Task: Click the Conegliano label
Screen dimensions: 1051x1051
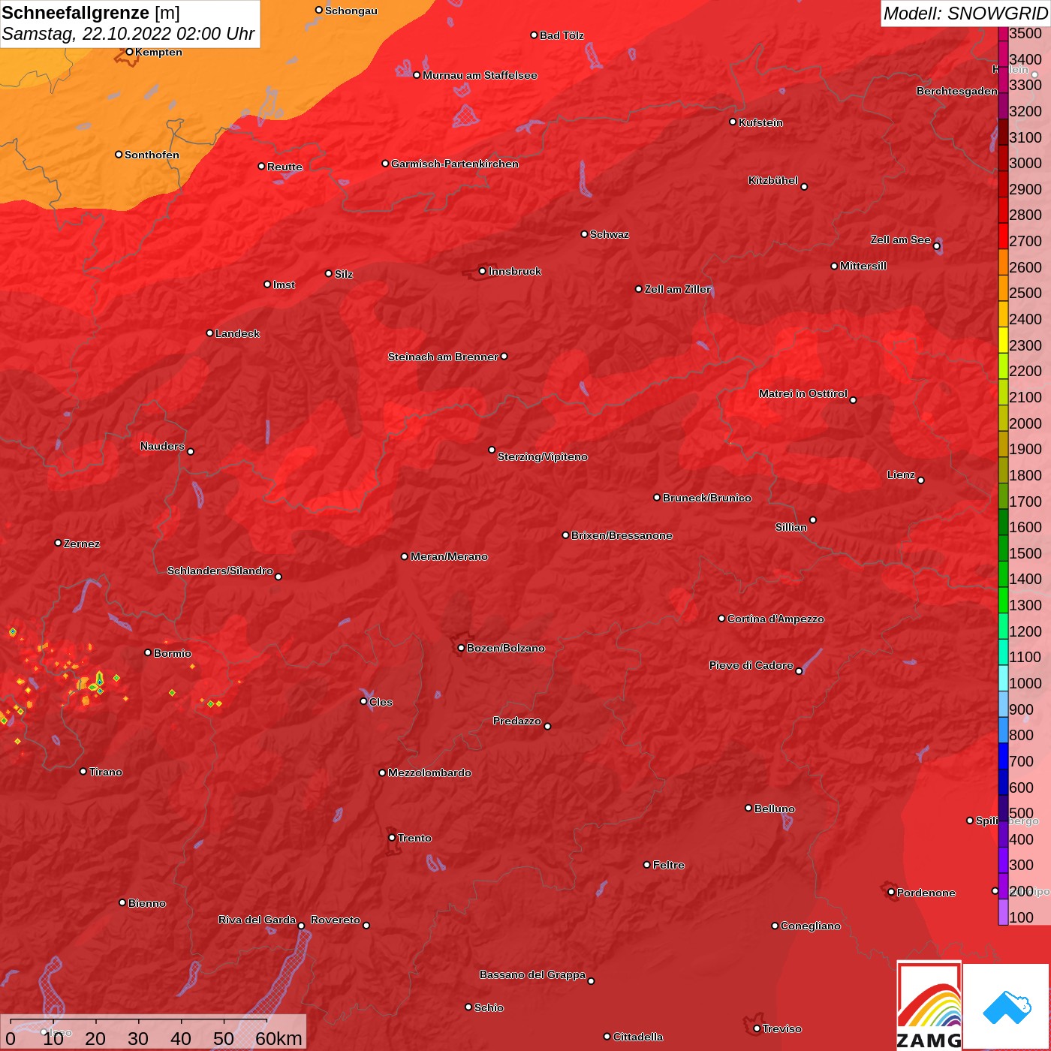Action: pos(810,926)
